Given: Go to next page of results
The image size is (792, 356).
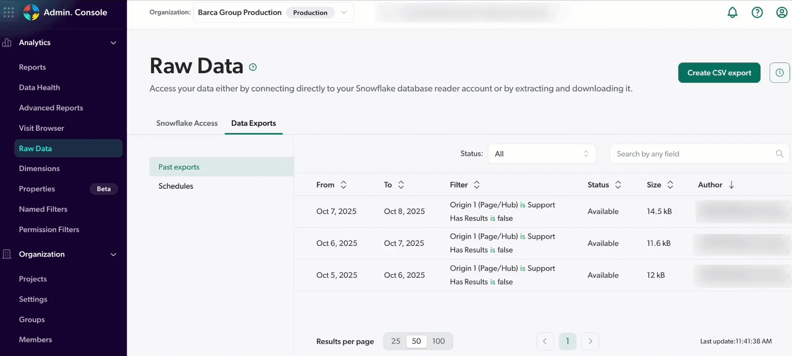Looking at the screenshot, I should pyautogui.click(x=590, y=341).
